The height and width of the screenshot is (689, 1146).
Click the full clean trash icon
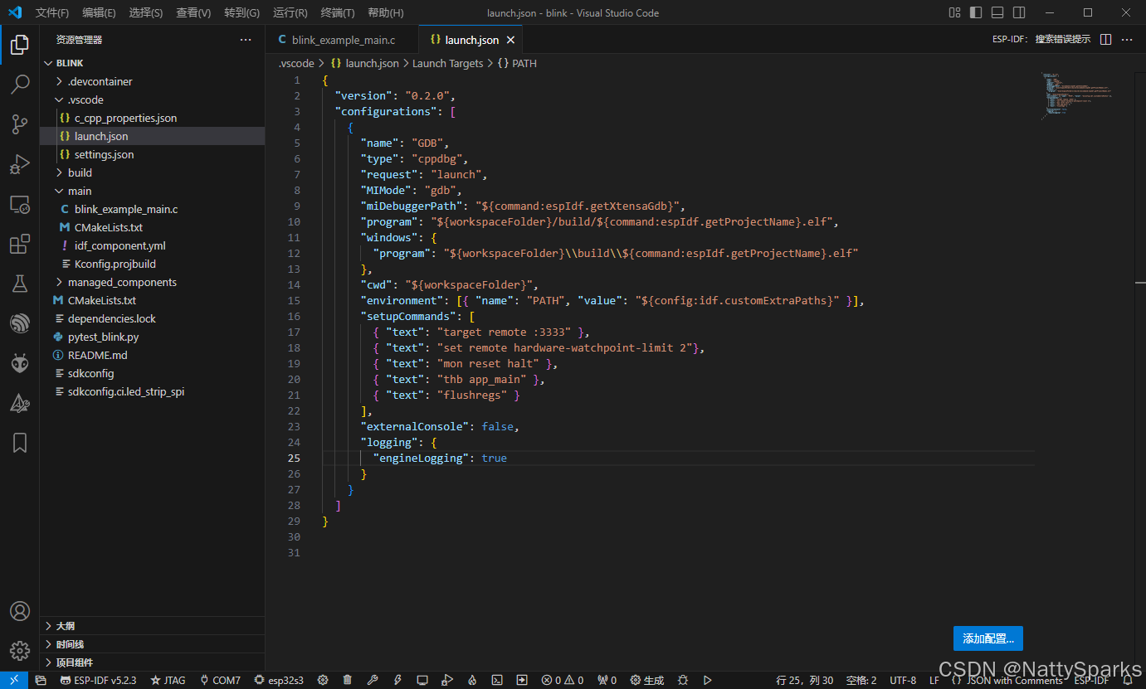(348, 680)
